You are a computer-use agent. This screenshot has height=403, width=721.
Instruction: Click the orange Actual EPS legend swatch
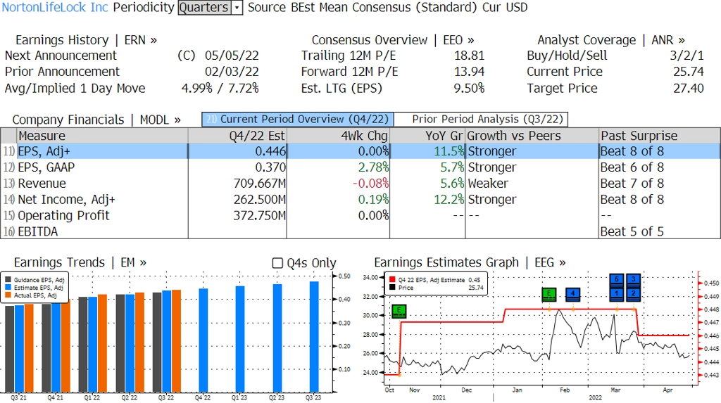(x=8, y=295)
